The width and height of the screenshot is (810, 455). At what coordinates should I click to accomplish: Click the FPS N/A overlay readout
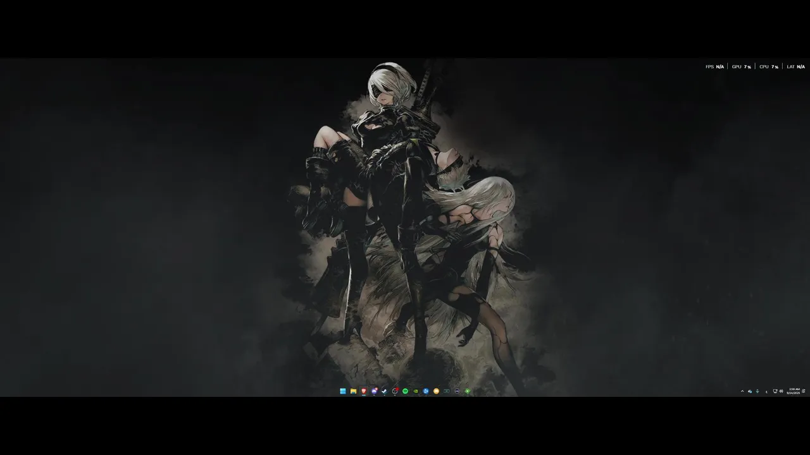(714, 66)
